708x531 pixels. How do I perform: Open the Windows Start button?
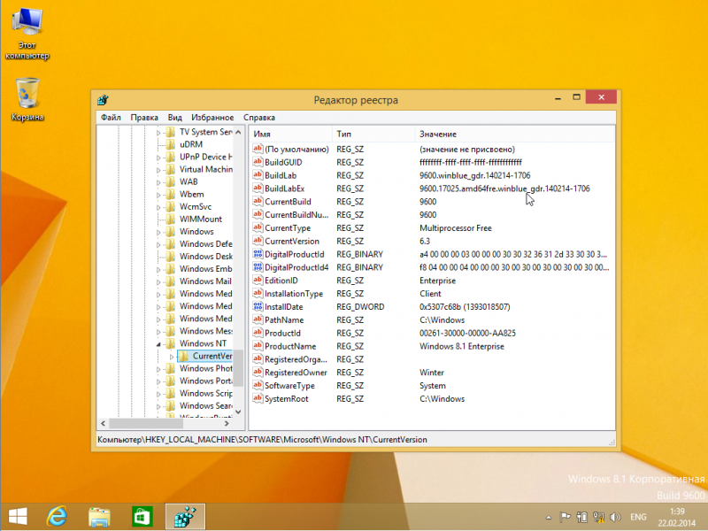coord(18,517)
